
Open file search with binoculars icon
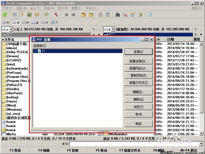tap(118, 15)
